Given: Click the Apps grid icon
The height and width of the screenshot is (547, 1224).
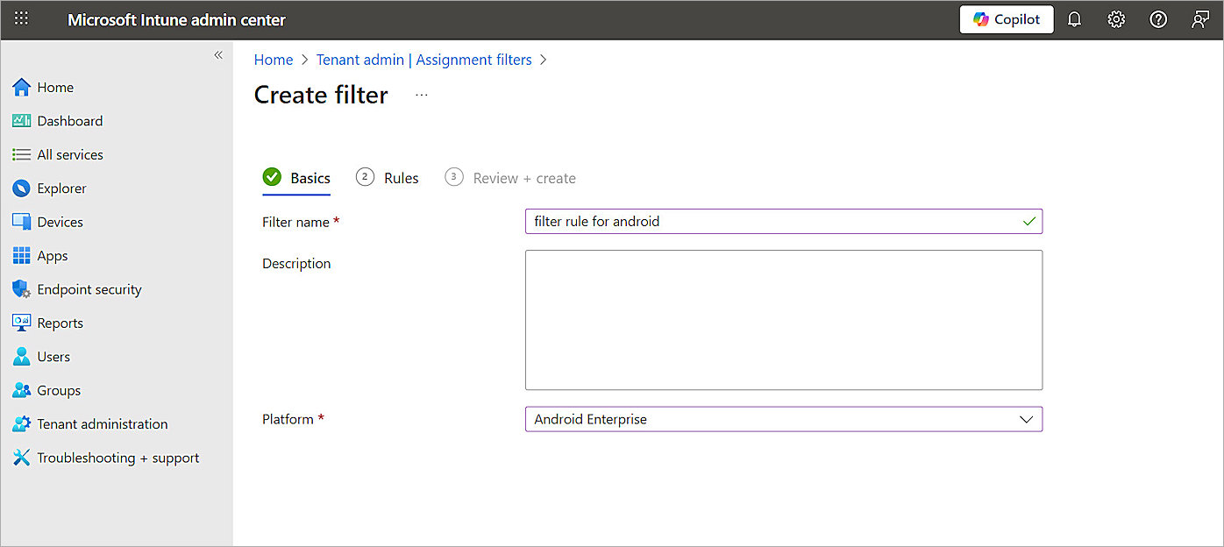Looking at the screenshot, I should point(22,256).
